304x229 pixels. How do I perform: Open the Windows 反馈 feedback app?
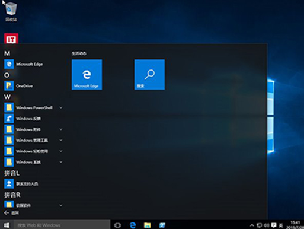coord(33,119)
